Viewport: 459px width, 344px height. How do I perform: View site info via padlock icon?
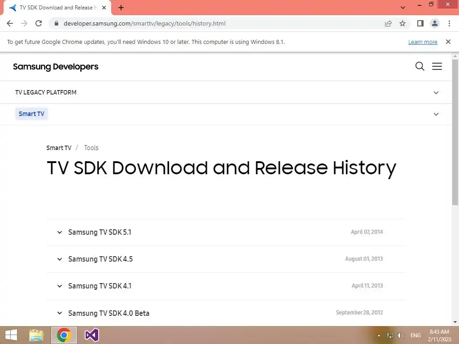pyautogui.click(x=56, y=23)
